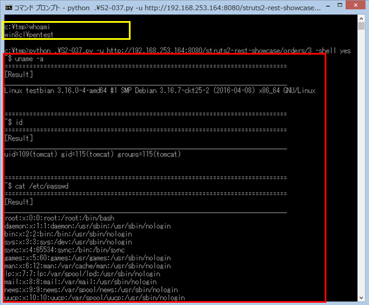
Task: Click the 'man:x:6:12' passwd line
Action: click(x=88, y=266)
